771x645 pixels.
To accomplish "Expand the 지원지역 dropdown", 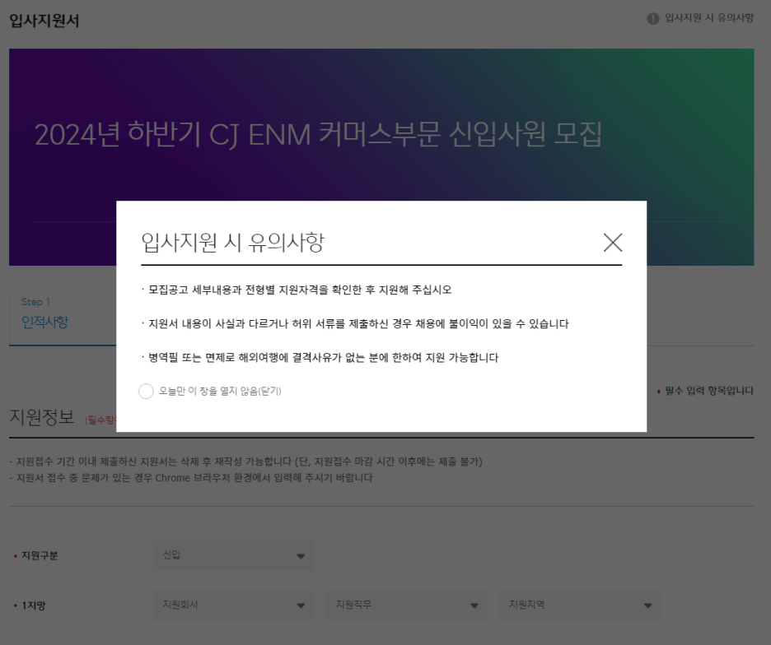I will tap(580, 606).
